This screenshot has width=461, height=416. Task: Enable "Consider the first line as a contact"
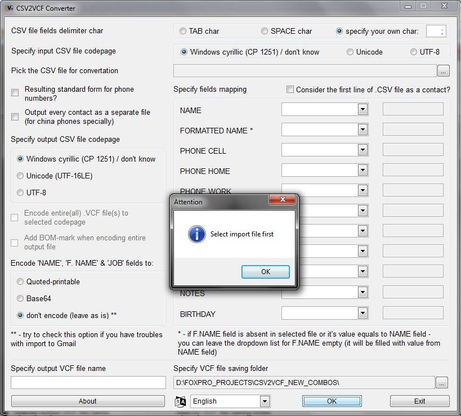(290, 89)
